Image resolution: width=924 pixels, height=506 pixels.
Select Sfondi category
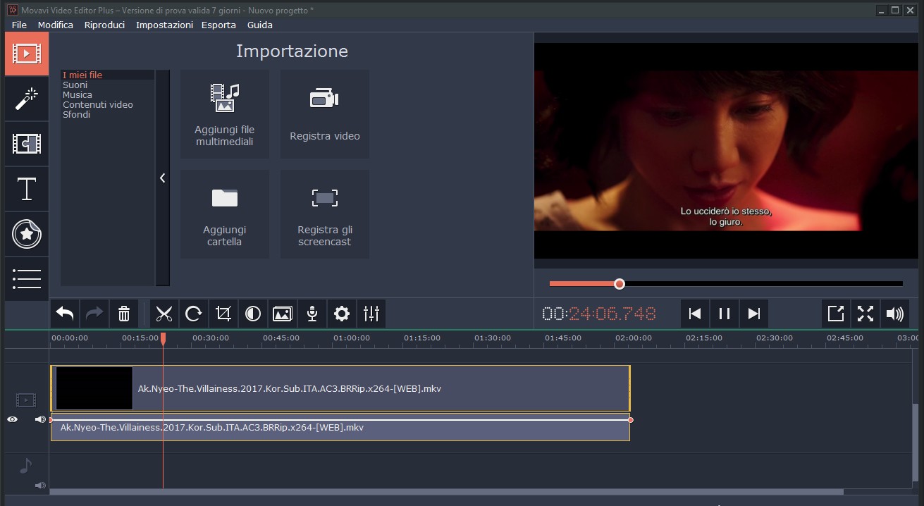pos(107,114)
